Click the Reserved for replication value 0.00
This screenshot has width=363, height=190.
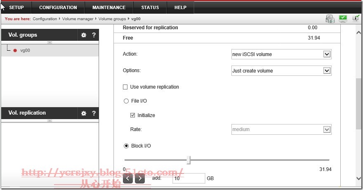(313, 28)
